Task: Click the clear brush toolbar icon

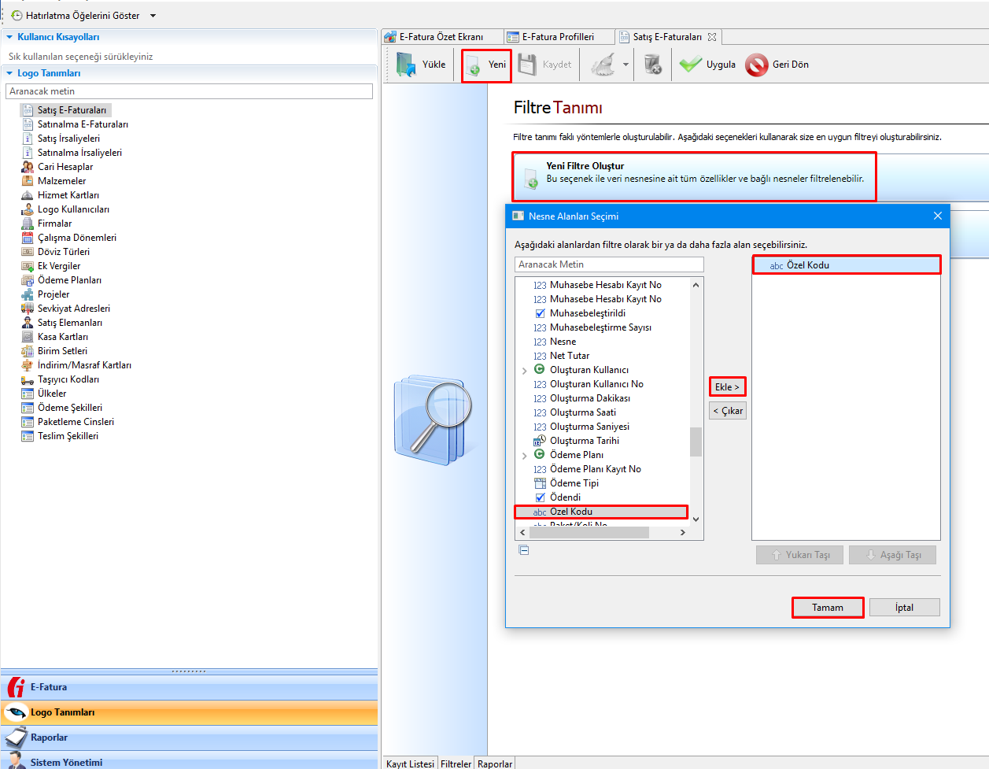Action: pyautogui.click(x=603, y=65)
